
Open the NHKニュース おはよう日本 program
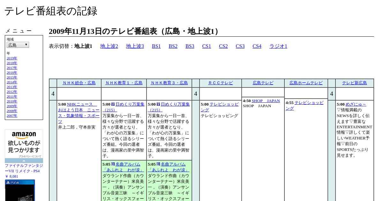tap(79, 113)
